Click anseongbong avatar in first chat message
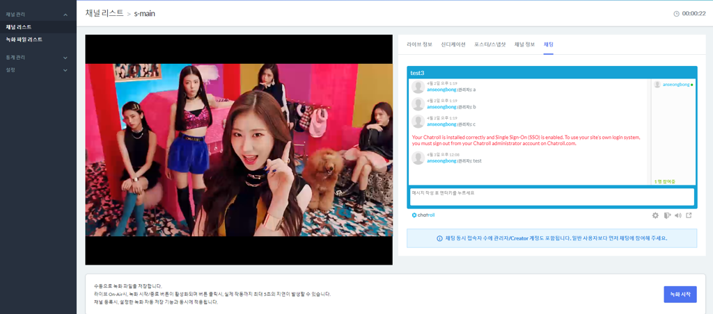This screenshot has height=314, width=713. coord(418,87)
